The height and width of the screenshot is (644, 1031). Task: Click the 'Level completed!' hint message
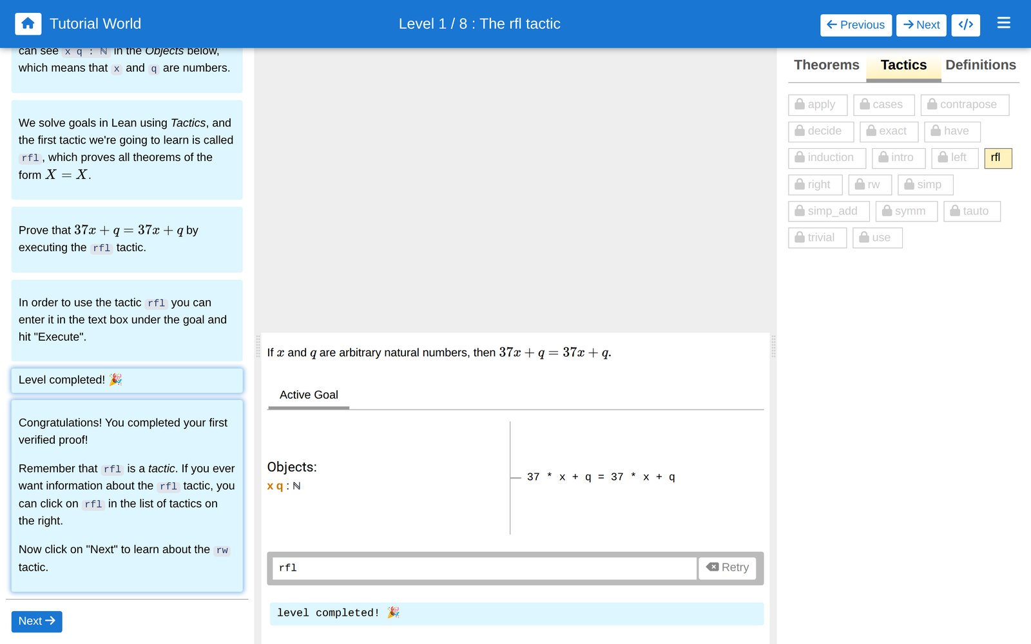(x=127, y=380)
